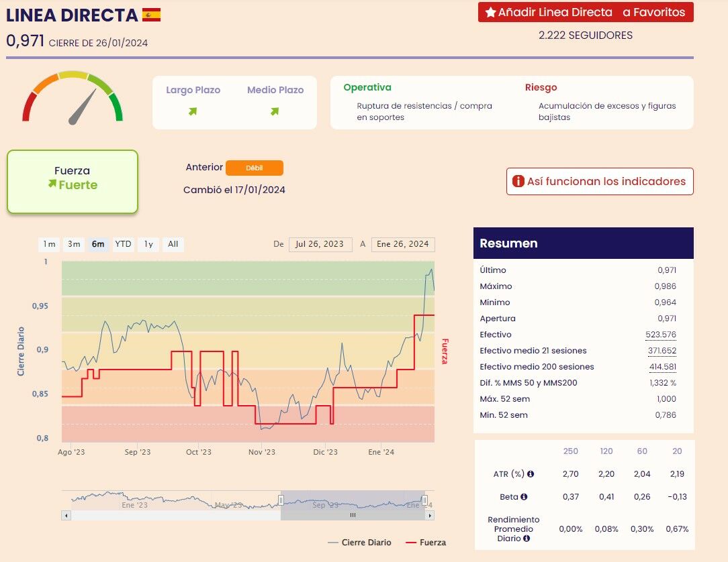Click the 20 column header
This screenshot has width=728, height=562.
coord(678,451)
